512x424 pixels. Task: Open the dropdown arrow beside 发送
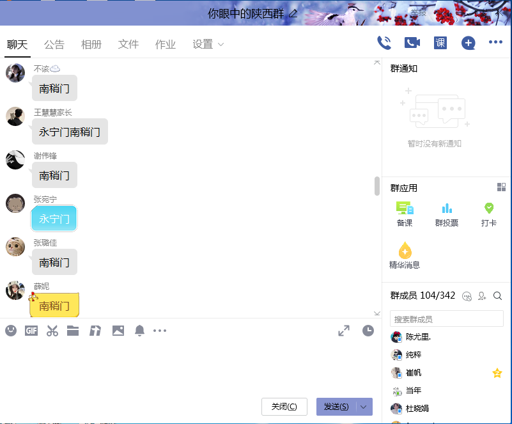364,407
